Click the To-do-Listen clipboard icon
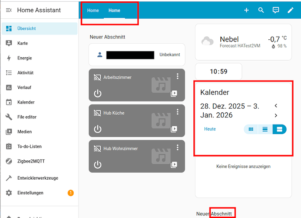This screenshot has height=218, width=301. tap(9, 146)
